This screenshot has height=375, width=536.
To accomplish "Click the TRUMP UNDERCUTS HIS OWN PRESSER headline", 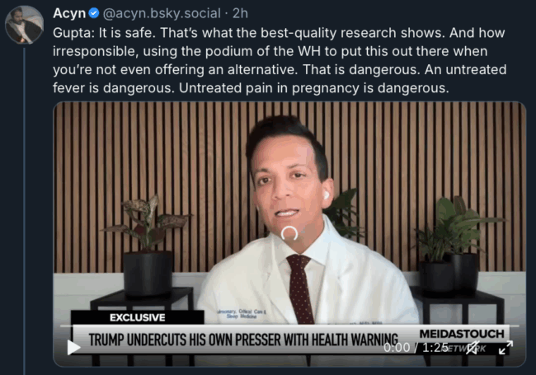I will coord(243,340).
